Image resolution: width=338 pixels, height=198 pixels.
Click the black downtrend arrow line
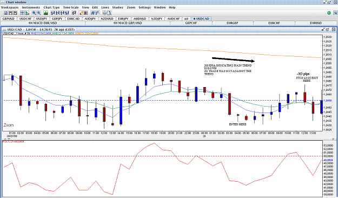tap(233, 60)
